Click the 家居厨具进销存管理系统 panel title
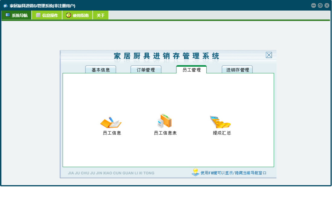332x218 pixels. click(166, 56)
